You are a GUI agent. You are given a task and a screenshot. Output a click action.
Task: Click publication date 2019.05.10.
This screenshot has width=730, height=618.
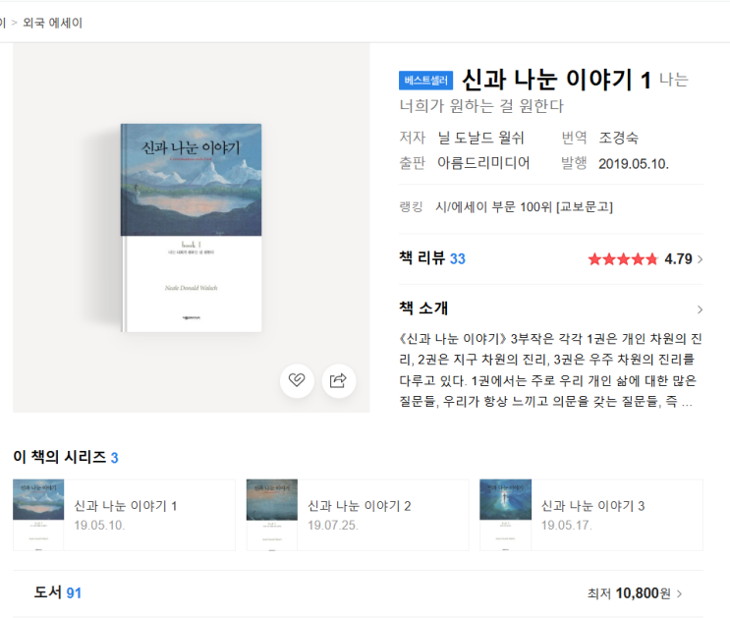(634, 164)
